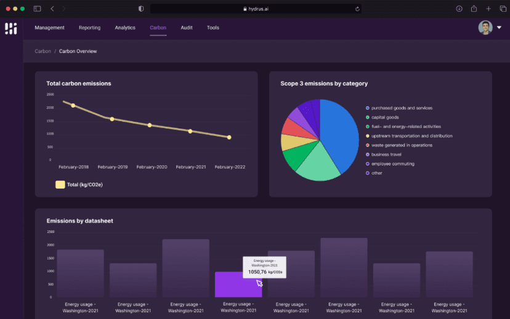Toggle the Total (kg/CO2e) legend swatch
The height and width of the screenshot is (319, 510).
[x=60, y=184]
